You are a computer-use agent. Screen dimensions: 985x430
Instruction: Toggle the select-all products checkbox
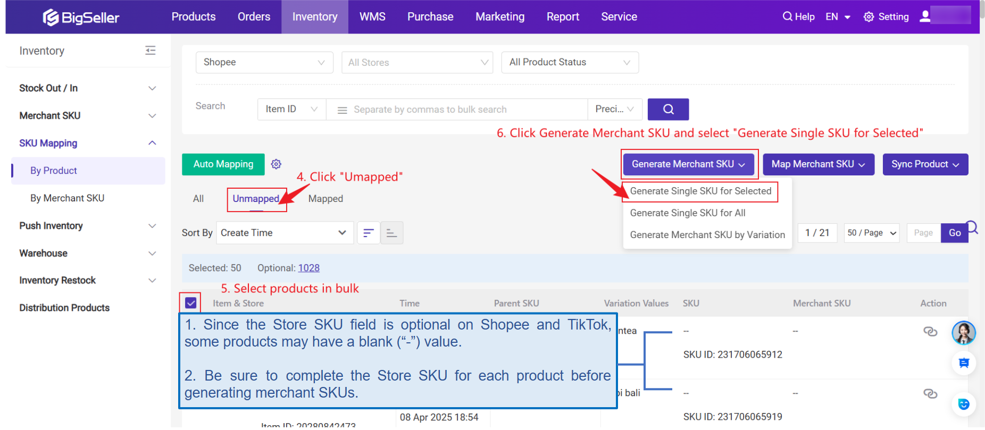tap(191, 303)
